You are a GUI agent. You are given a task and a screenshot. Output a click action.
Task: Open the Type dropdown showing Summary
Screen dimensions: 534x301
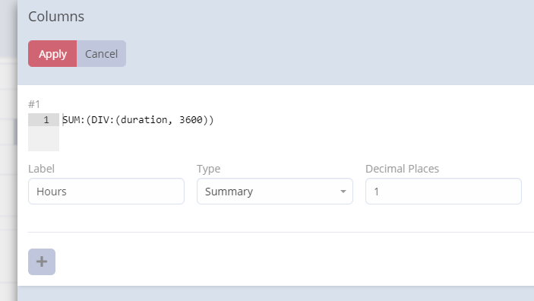click(x=275, y=192)
